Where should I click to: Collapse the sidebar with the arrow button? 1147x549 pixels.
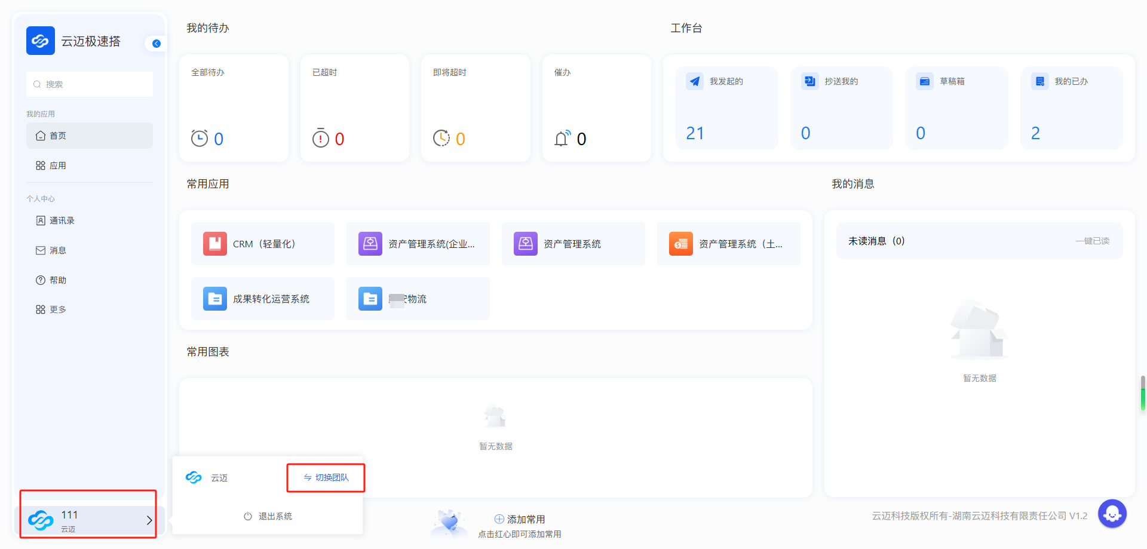coord(157,44)
